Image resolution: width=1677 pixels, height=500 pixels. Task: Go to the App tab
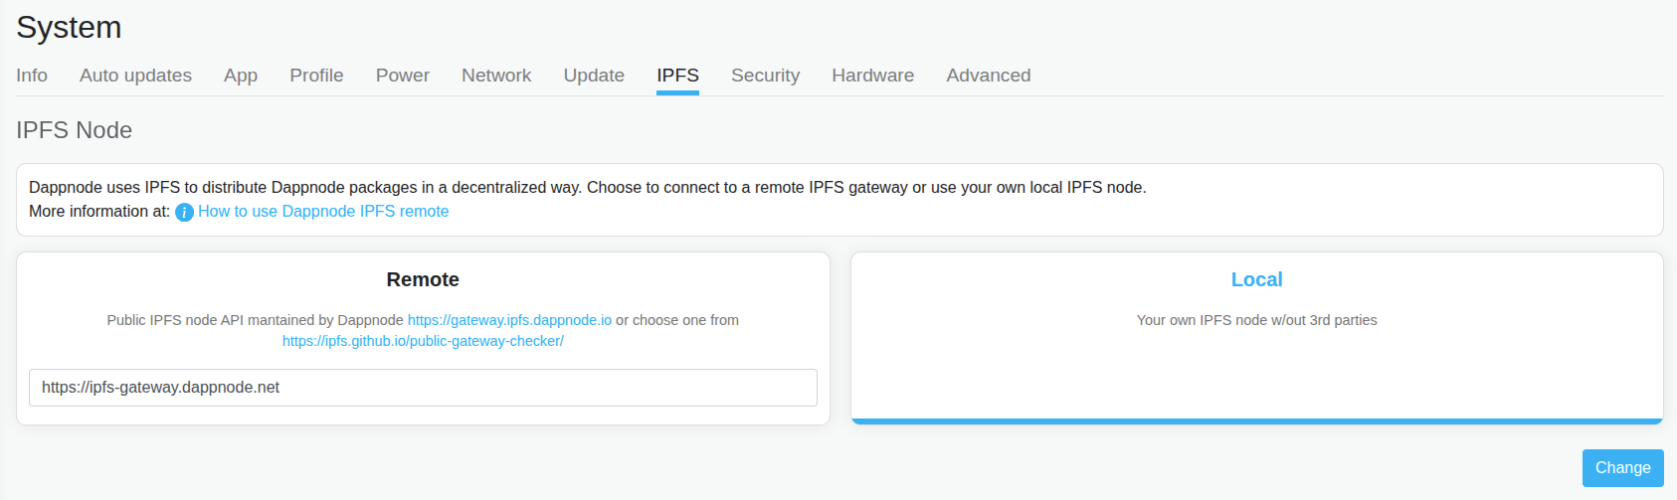point(241,76)
